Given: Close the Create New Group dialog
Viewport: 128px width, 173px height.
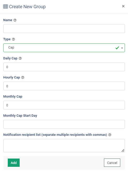Looking at the screenshot, I should [123, 6].
